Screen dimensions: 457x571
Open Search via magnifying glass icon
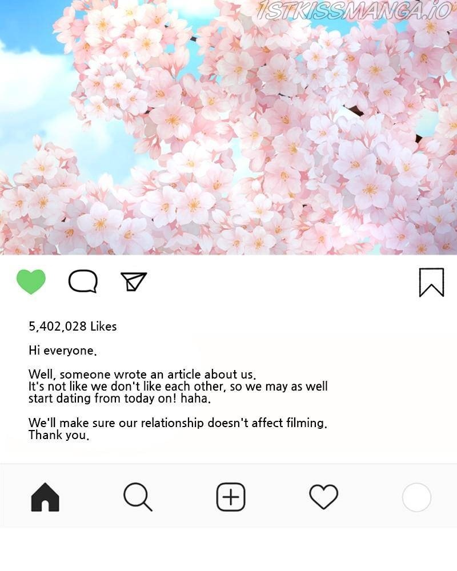138,497
